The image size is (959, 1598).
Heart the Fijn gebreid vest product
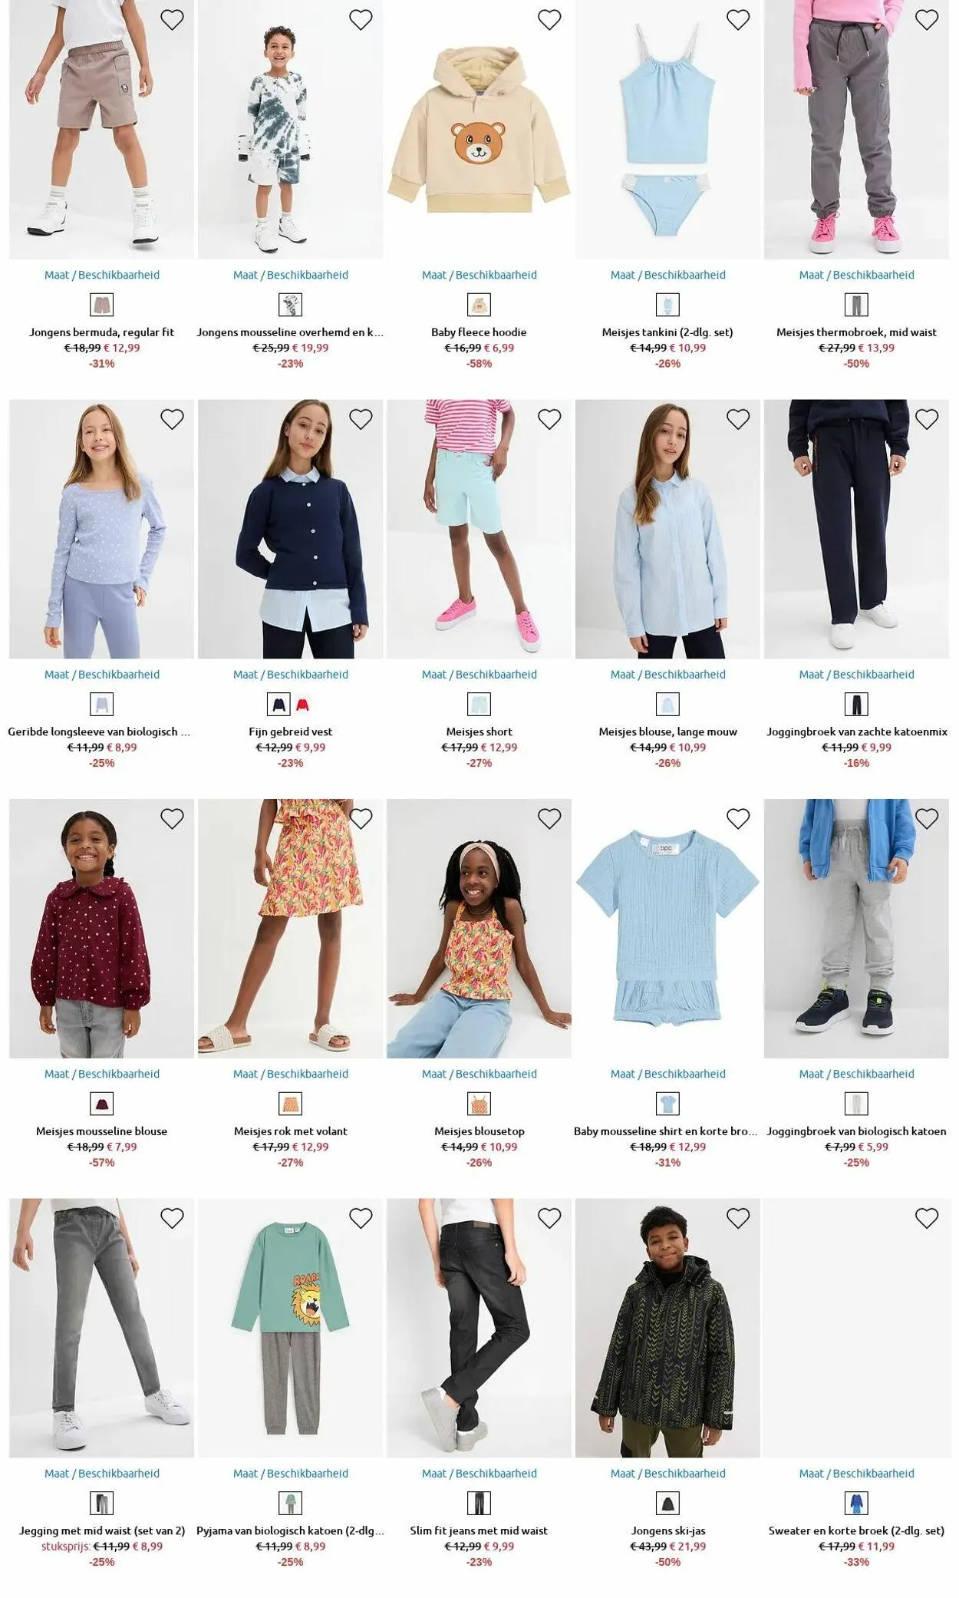point(361,419)
